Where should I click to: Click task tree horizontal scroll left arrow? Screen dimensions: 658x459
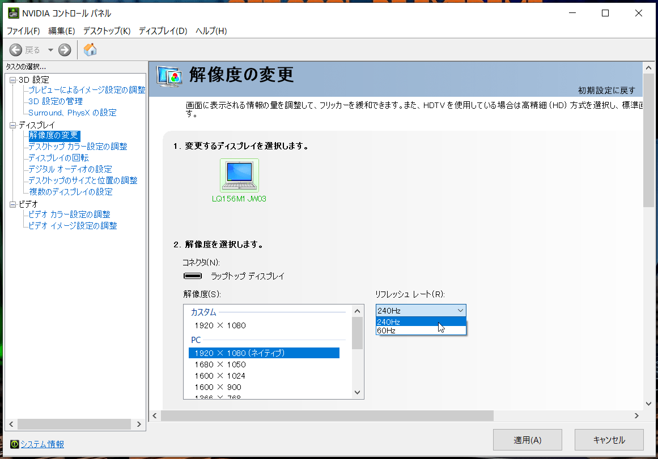pyautogui.click(x=11, y=424)
